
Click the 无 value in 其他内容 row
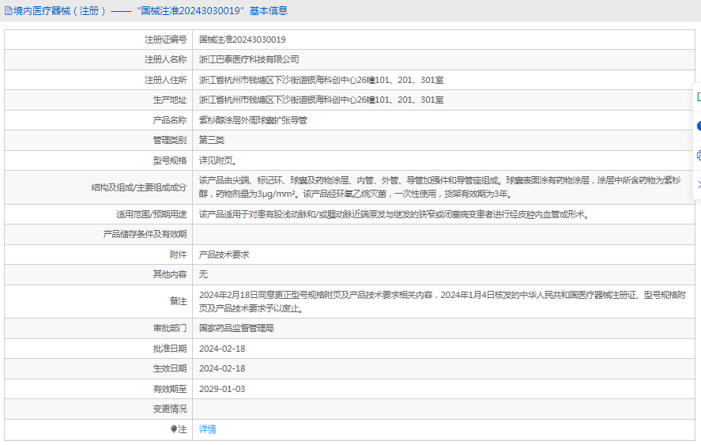(x=203, y=274)
